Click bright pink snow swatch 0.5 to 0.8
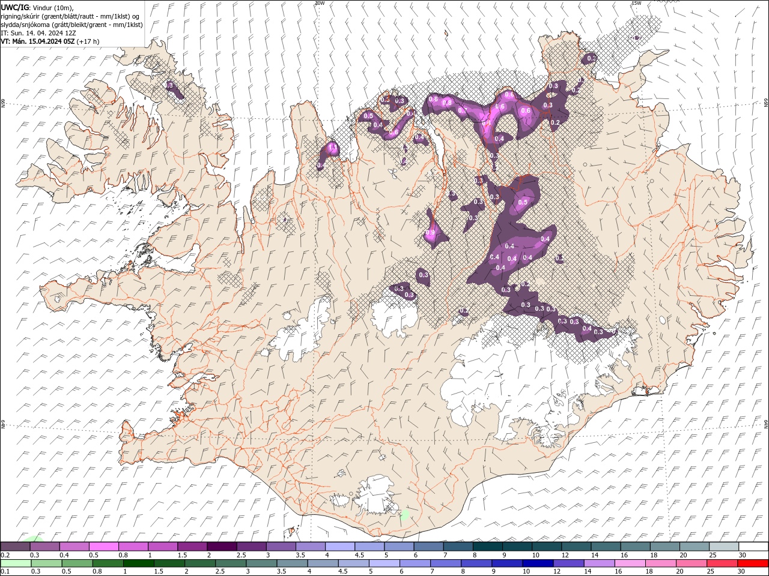 click(x=104, y=547)
